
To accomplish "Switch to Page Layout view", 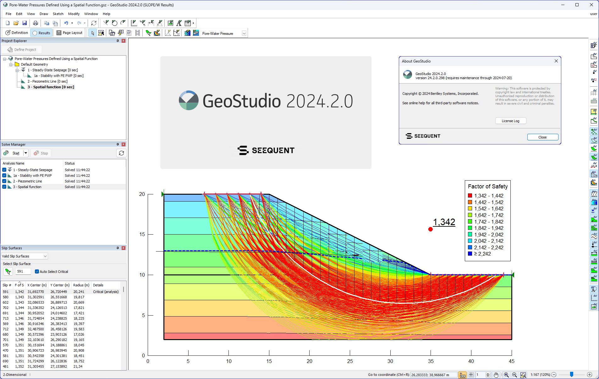I will [x=69, y=33].
